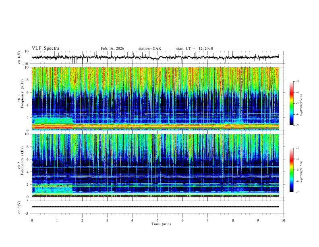Click inside the ch.1 spectrogram panel
Image resolution: width=319 pixels, height=247 pixels.
(x=155, y=98)
